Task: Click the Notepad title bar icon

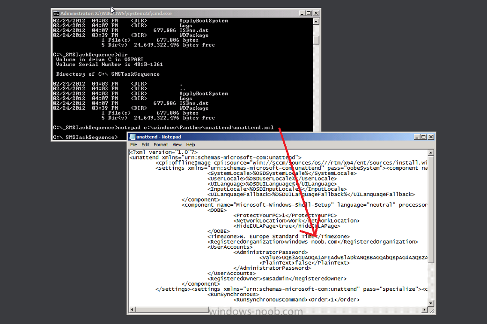Action: pos(133,137)
